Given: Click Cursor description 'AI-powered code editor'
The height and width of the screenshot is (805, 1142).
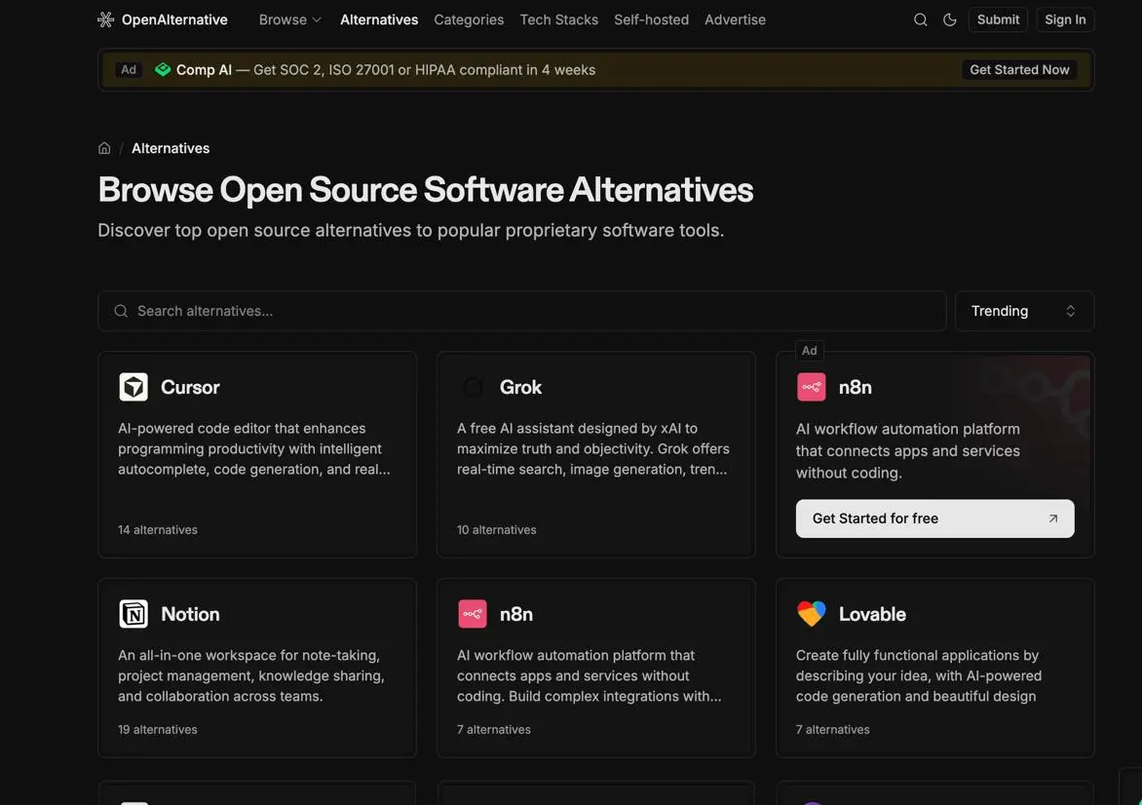Looking at the screenshot, I should click(254, 448).
